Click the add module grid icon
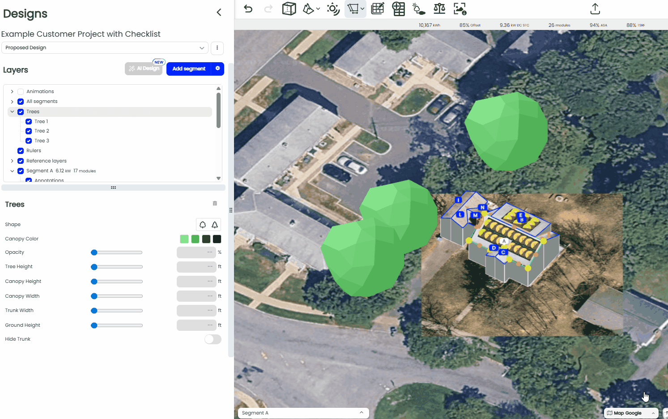 (398, 9)
